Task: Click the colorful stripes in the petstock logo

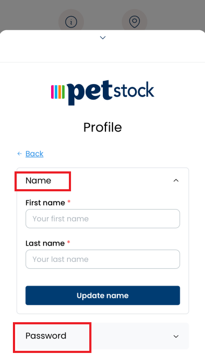Action: tap(58, 92)
